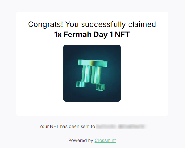This screenshot has height=148, width=185.
Task: Click the right foot of the pi sculpture
Action: coord(100,87)
